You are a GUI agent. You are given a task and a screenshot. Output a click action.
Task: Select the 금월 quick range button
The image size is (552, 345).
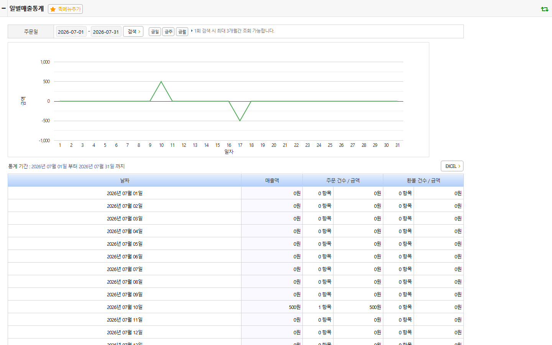click(182, 32)
